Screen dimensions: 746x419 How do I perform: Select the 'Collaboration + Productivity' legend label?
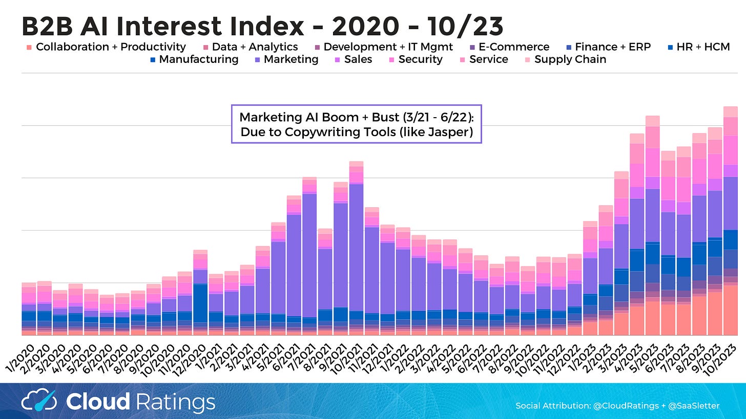[111, 47]
